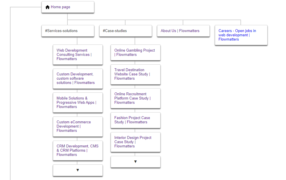Select the #Services-solutions node
The image size is (286, 180).
(68, 31)
